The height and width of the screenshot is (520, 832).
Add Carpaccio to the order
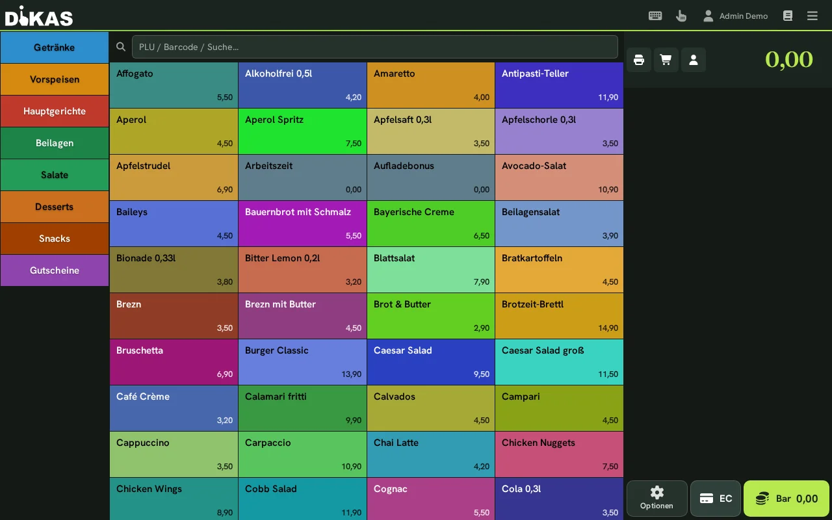point(302,454)
